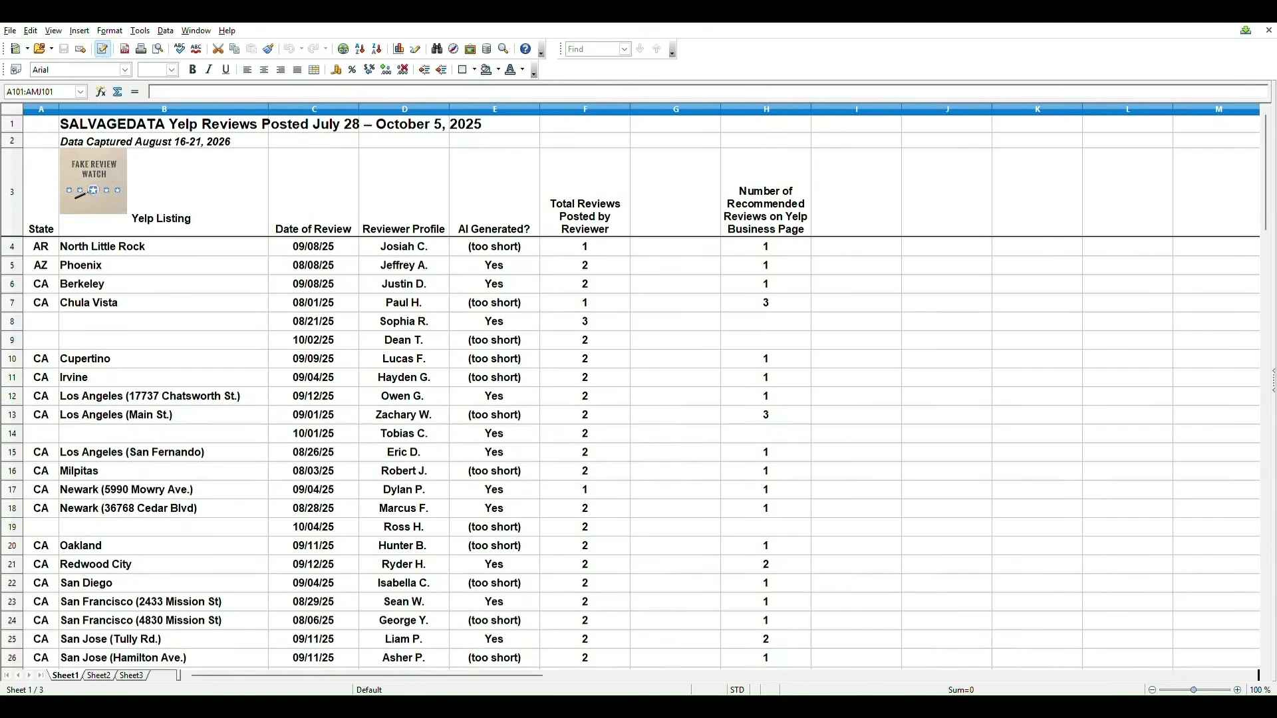The height and width of the screenshot is (718, 1277).
Task: Insert Chart icon
Action: pyautogui.click(x=398, y=49)
